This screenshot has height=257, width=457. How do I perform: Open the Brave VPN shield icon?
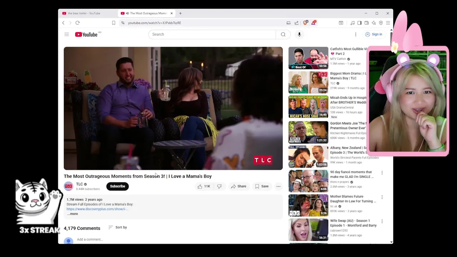[x=381, y=23]
